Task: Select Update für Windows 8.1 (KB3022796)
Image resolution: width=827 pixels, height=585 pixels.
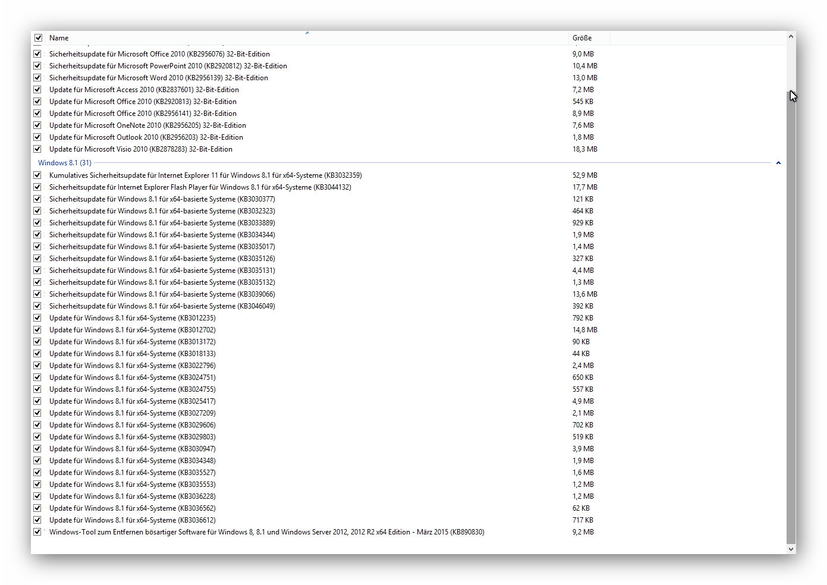Action: coord(133,366)
